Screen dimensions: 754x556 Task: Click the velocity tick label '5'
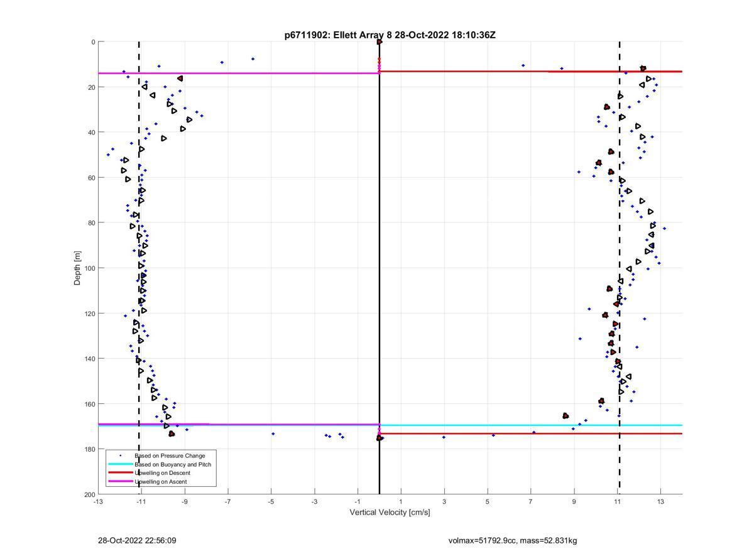click(488, 502)
